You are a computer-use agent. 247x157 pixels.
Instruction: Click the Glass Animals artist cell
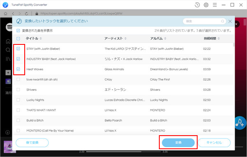coord(114,69)
